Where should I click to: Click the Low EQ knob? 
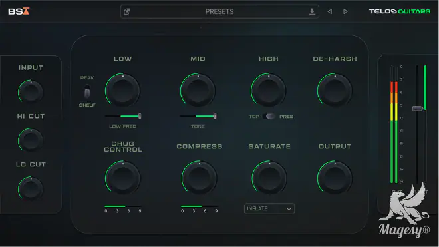pos(122,90)
